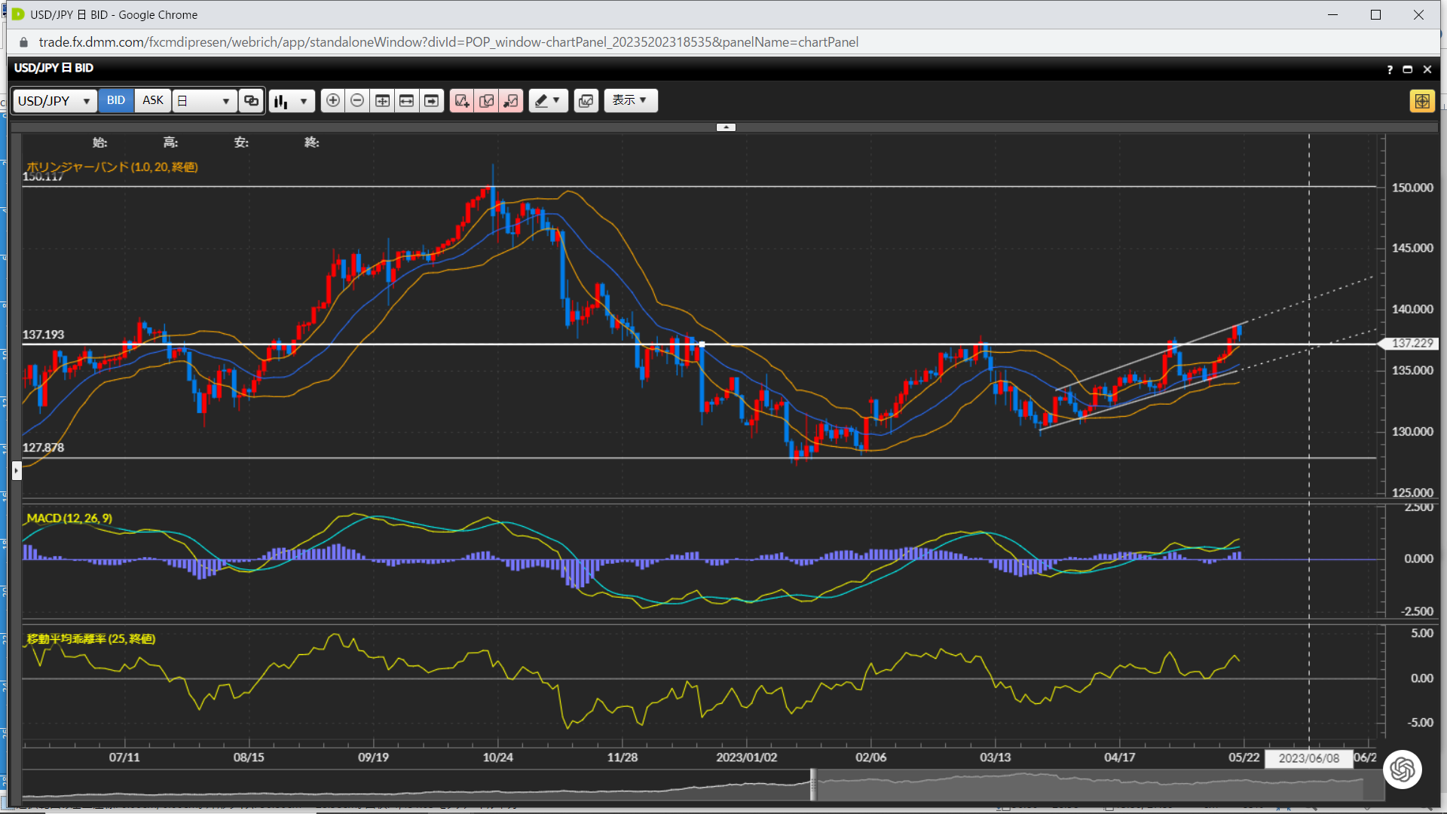This screenshot has height=814, width=1447.
Task: Close the USD/JPY chart panel
Action: tap(1427, 69)
